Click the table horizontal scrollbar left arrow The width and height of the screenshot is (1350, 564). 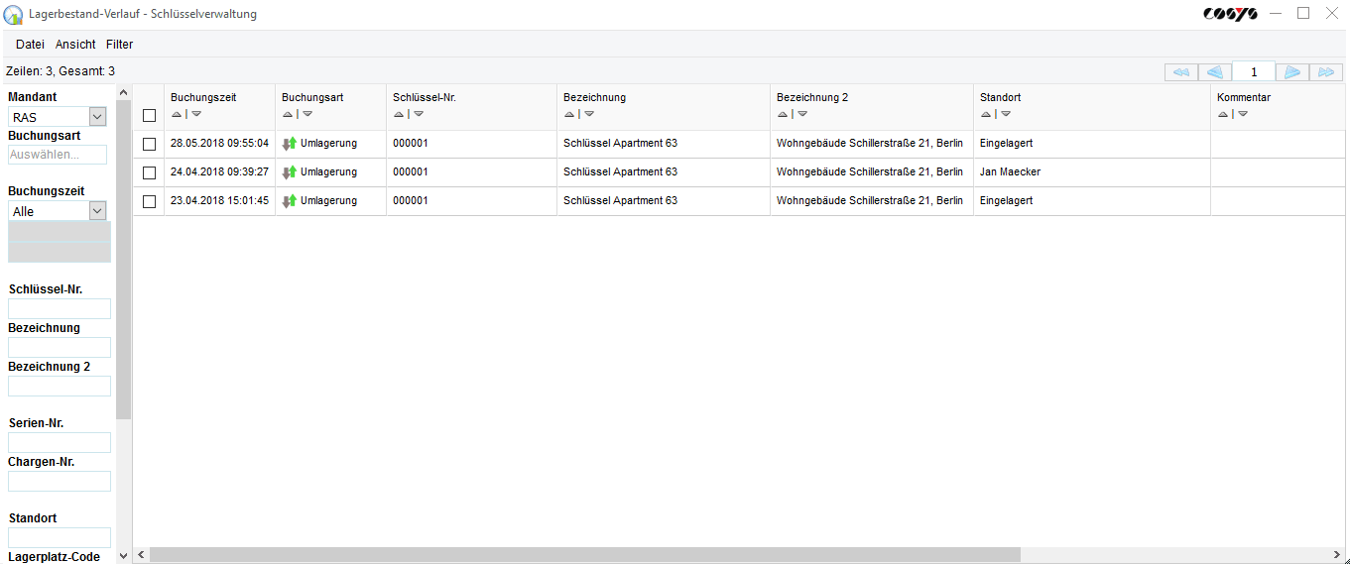click(141, 555)
